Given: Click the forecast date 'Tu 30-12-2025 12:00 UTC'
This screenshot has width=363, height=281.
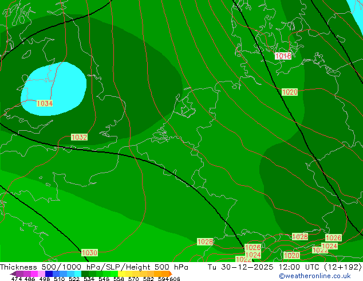Looking at the screenshot, I should pos(265,267).
